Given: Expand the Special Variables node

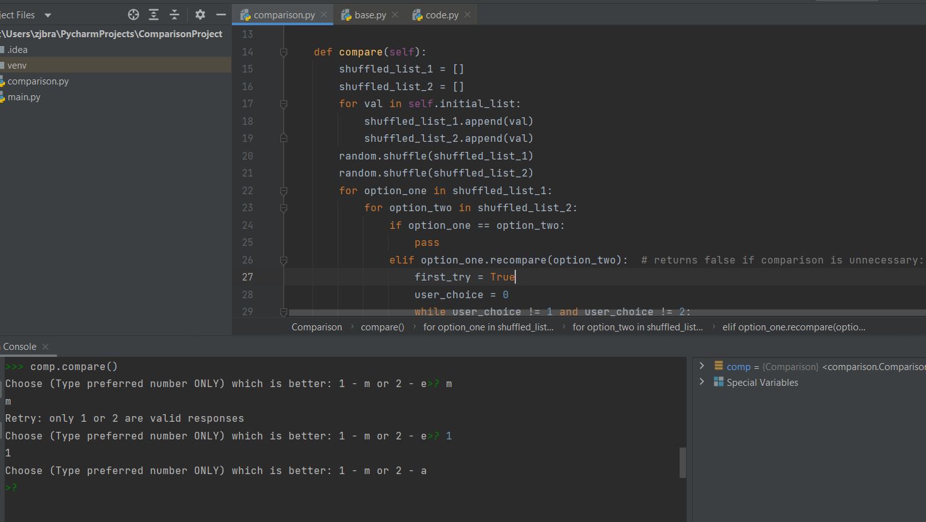Looking at the screenshot, I should point(702,381).
